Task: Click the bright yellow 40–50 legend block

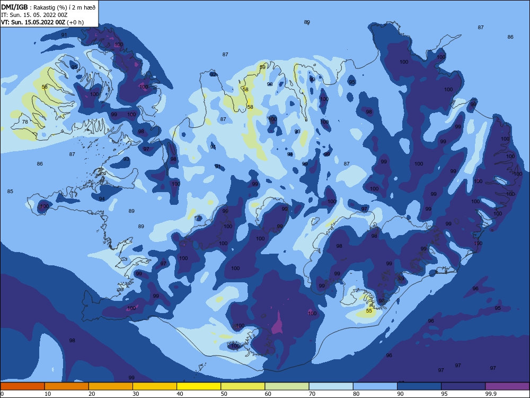Action: [199, 386]
